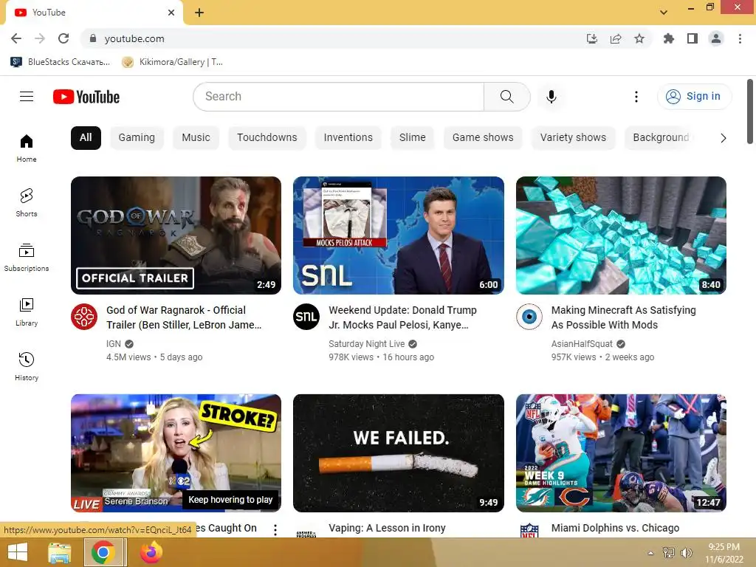Image resolution: width=756 pixels, height=567 pixels.
Task: Open Vaping: A Lesson in Irony title
Action: [387, 528]
